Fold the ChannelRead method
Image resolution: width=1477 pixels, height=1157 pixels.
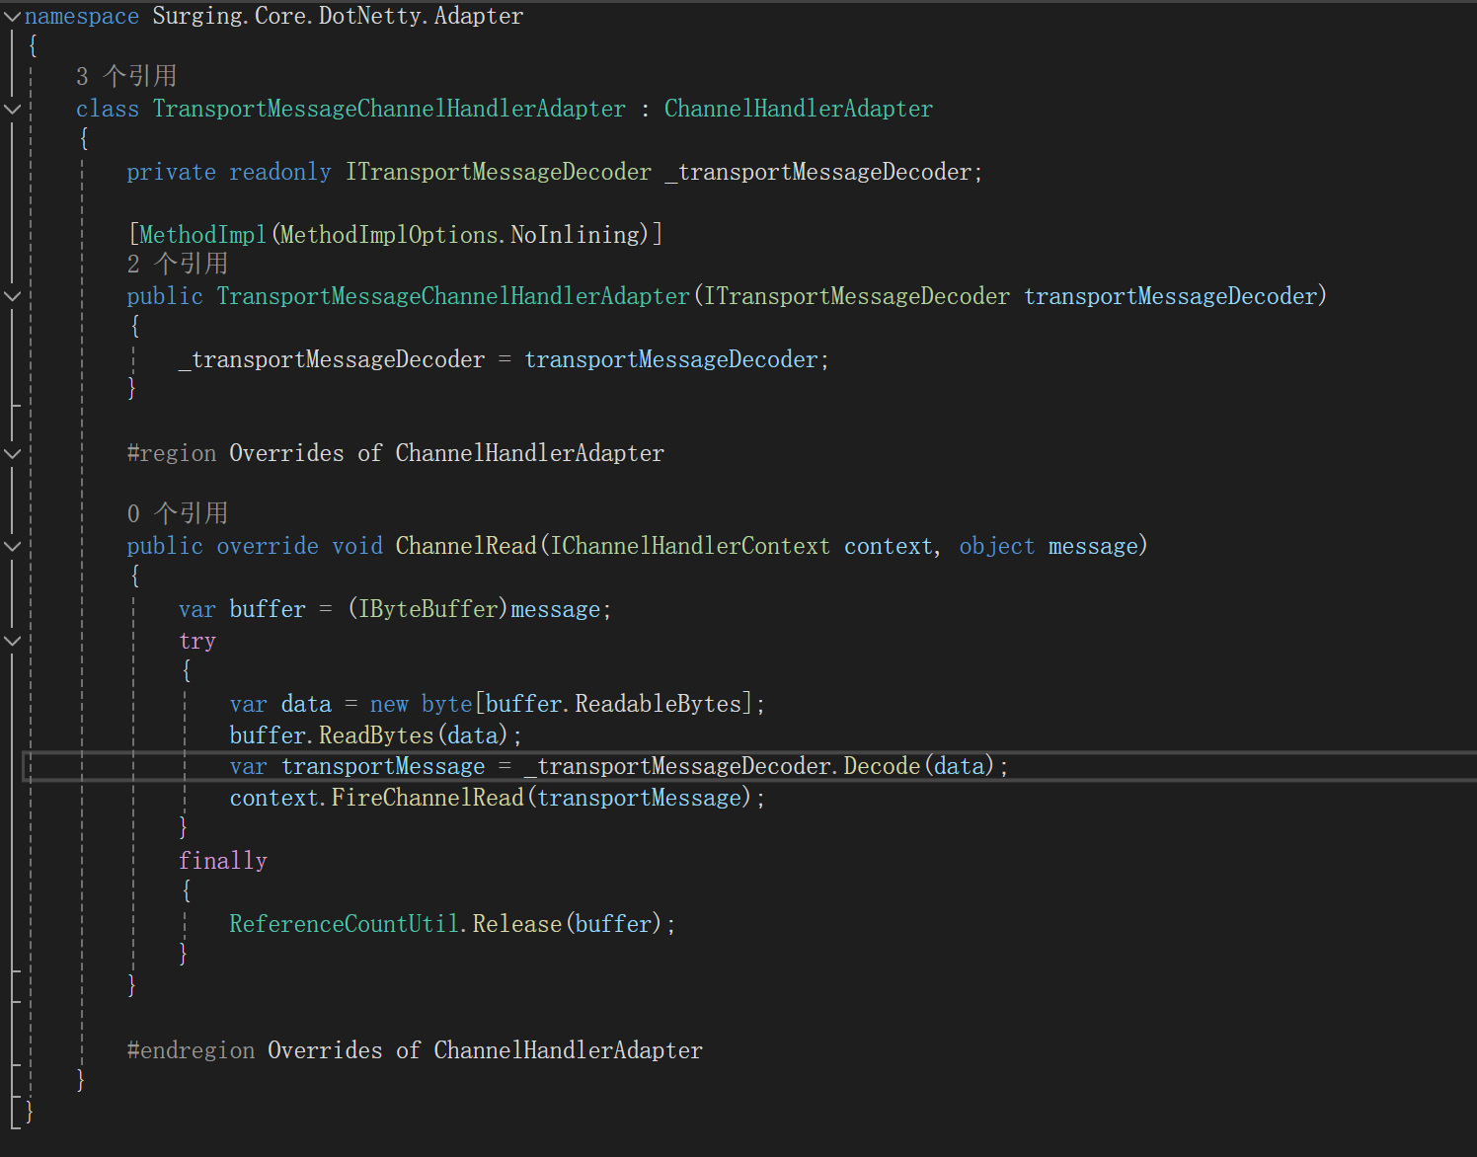click(x=13, y=546)
